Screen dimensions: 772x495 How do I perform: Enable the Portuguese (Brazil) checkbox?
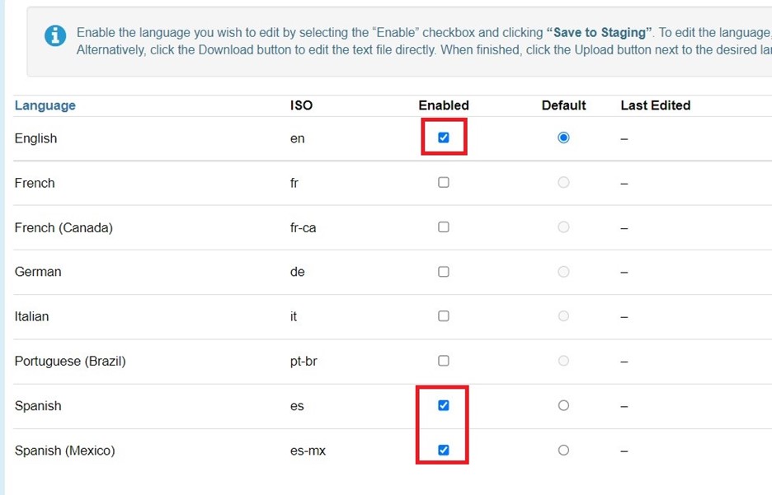[x=444, y=360]
